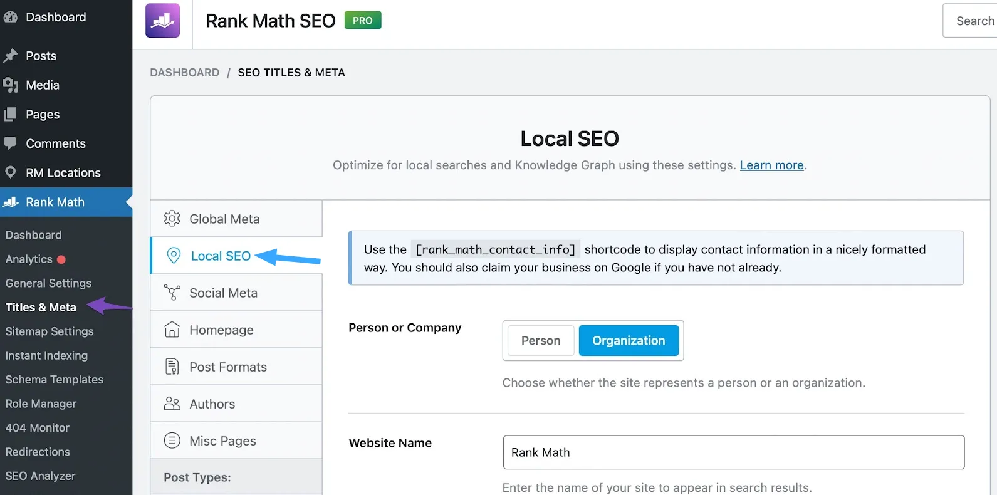This screenshot has height=495, width=997.
Task: Click the Local SEO page heading
Action: pyautogui.click(x=570, y=138)
